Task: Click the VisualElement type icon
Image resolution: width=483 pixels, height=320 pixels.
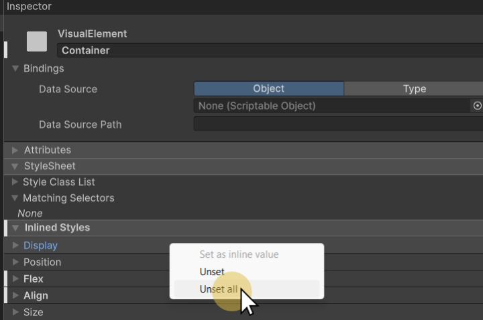Action: coord(37,42)
